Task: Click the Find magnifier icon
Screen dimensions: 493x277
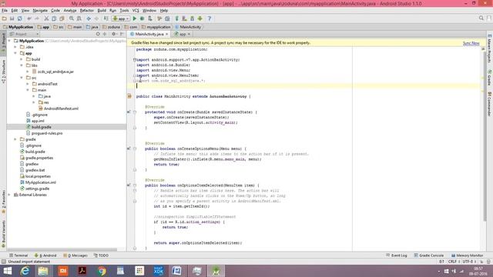Action: pyautogui.click(x=72, y=18)
